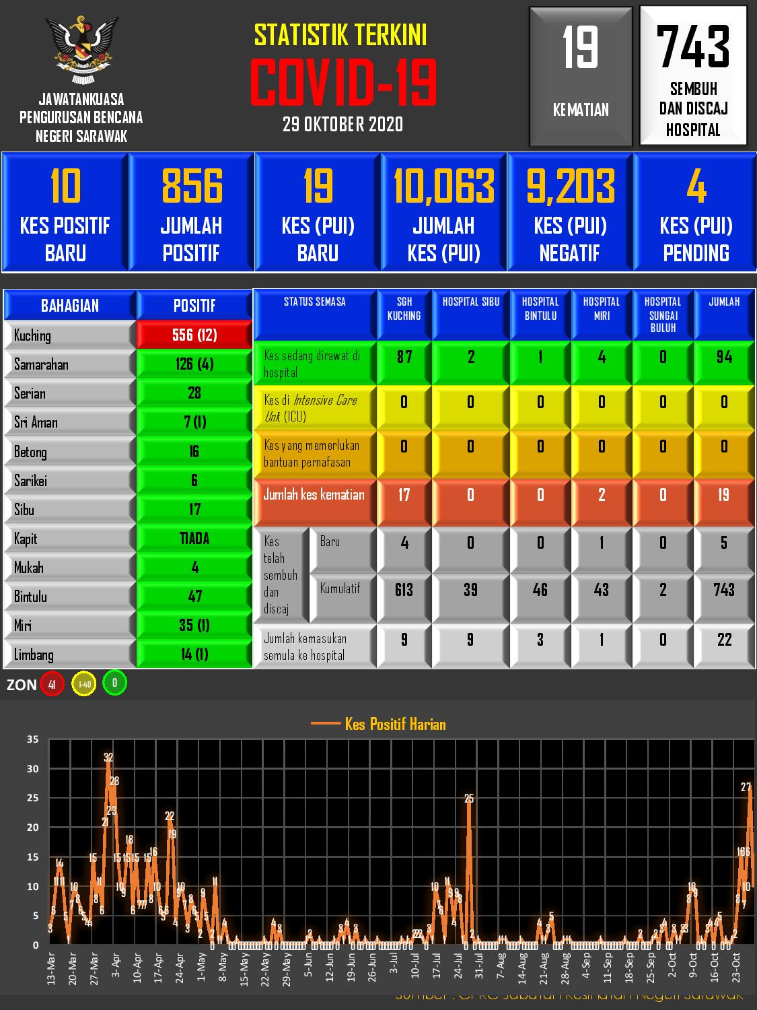Click the red 556 (12) Kuching cell

pyautogui.click(x=194, y=335)
